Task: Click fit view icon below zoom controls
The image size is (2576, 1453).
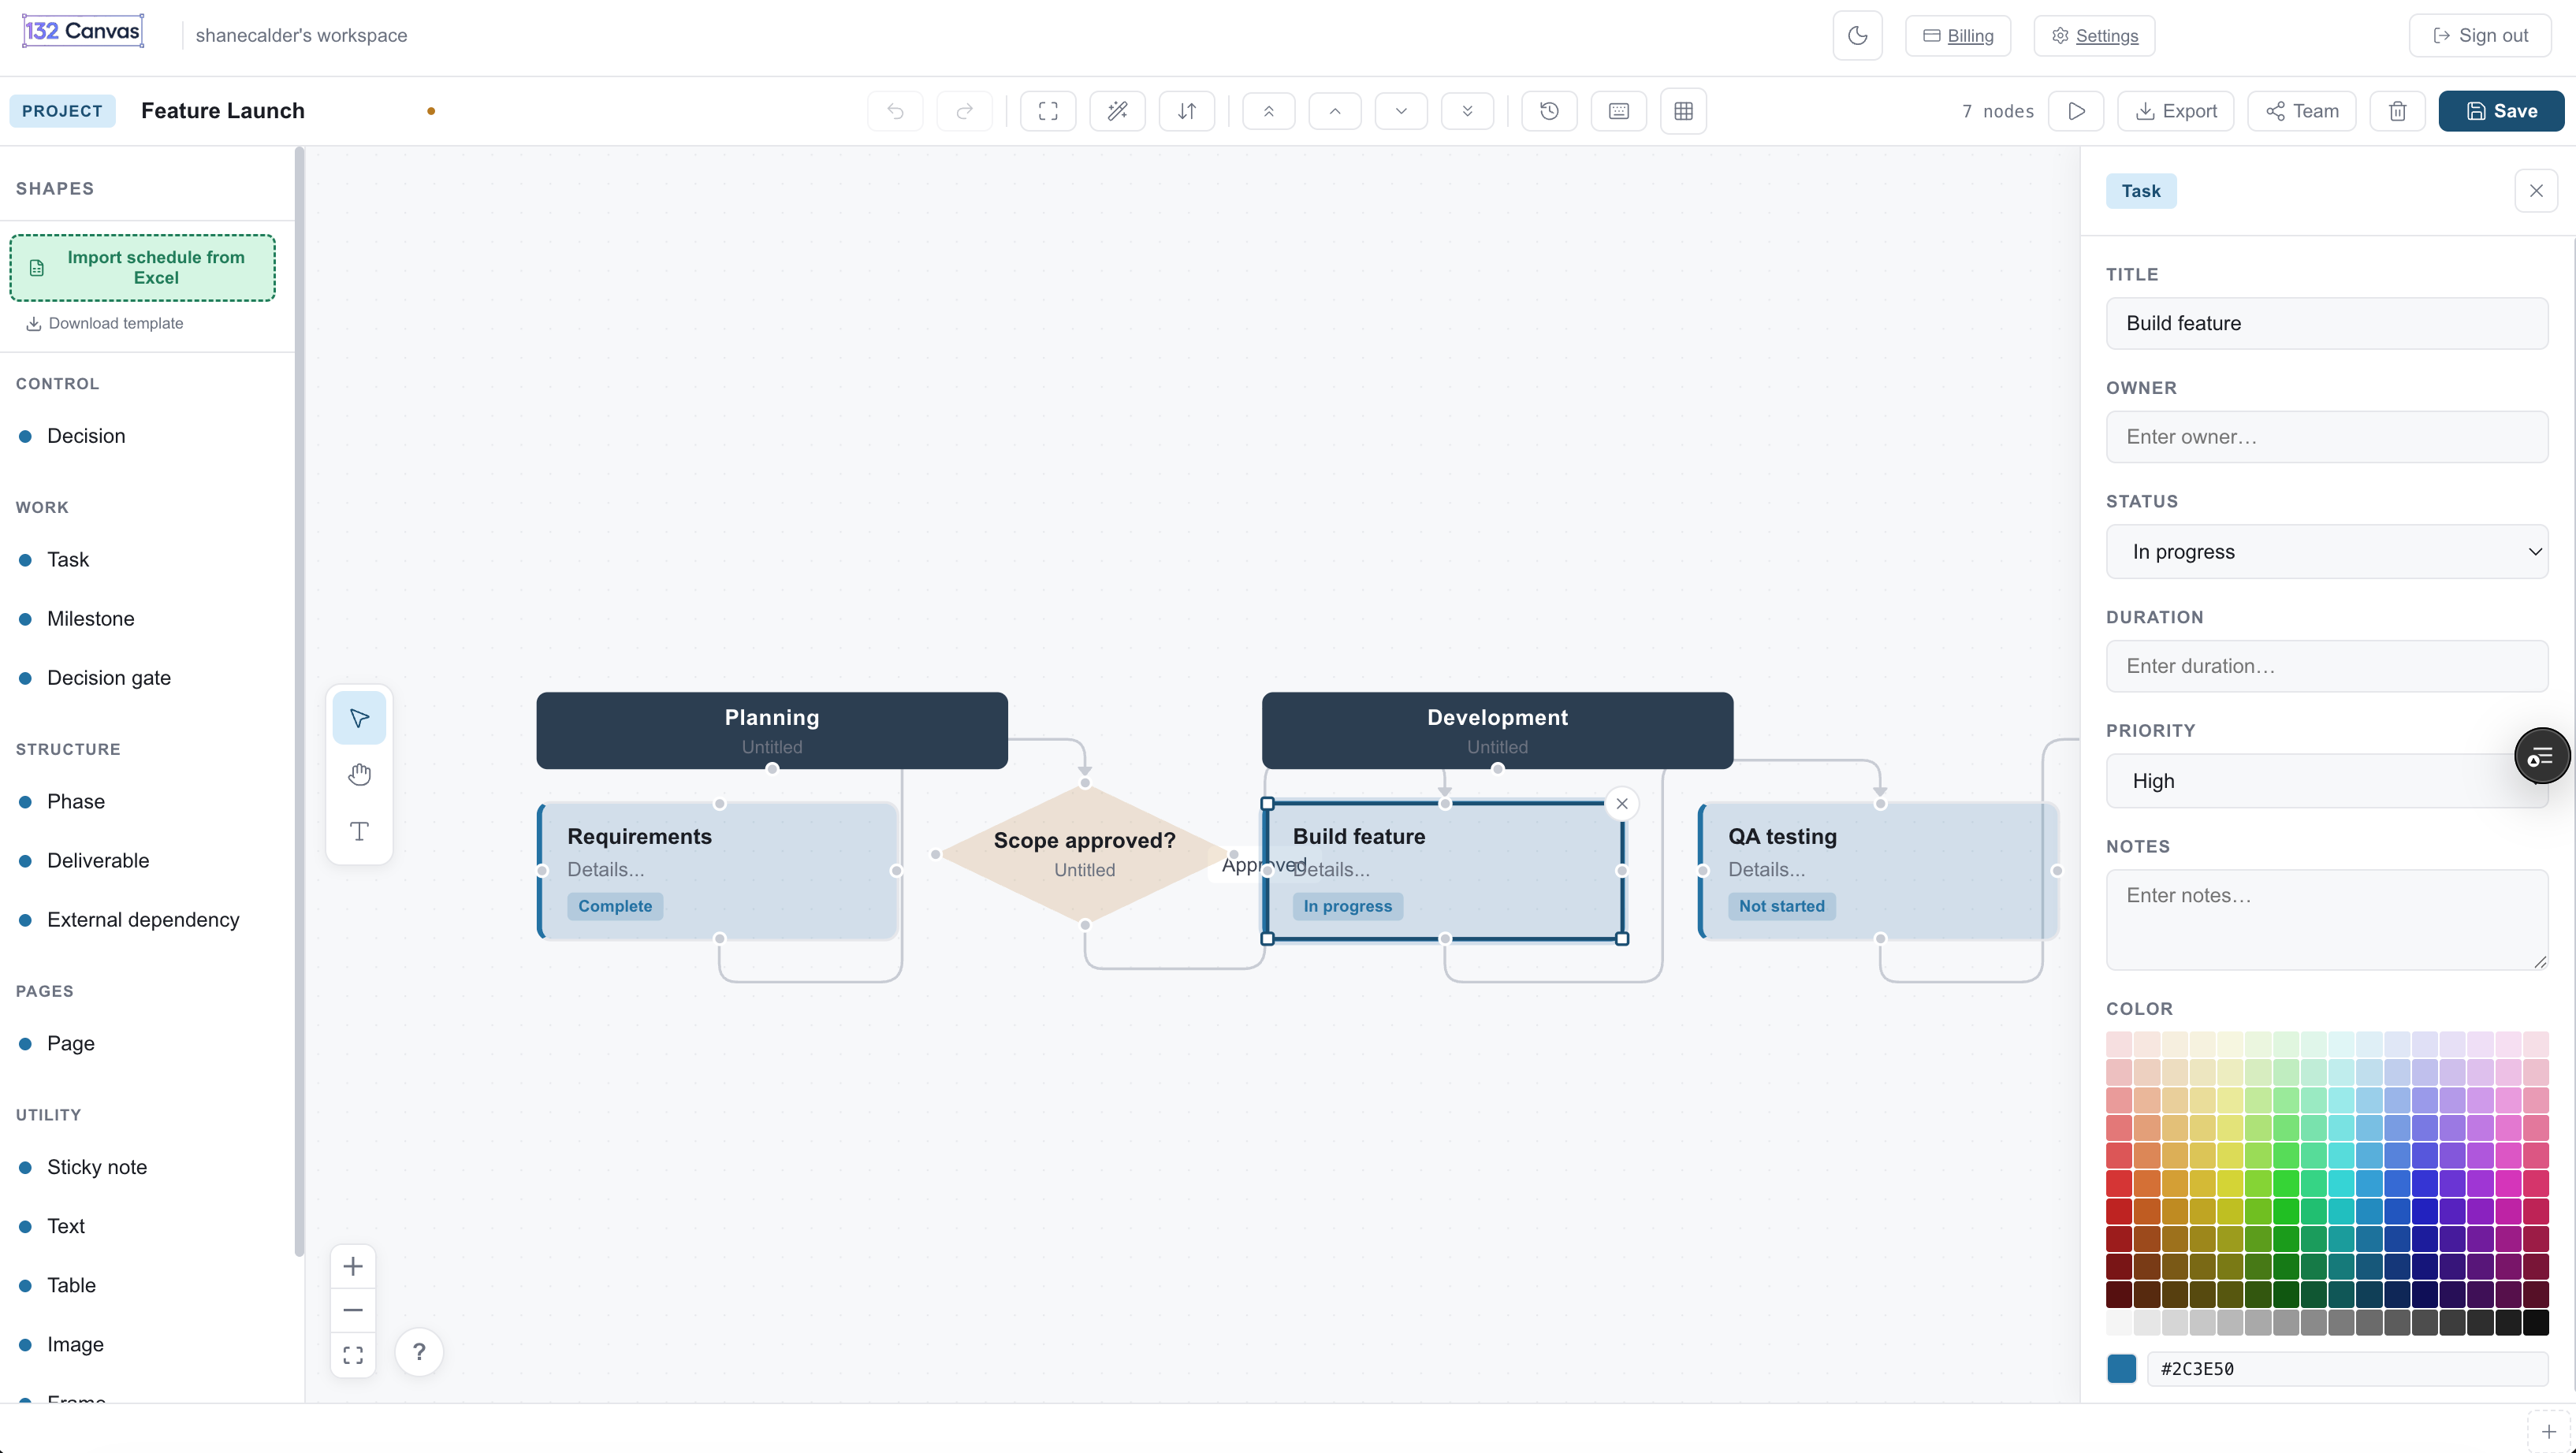Action: 353,1355
